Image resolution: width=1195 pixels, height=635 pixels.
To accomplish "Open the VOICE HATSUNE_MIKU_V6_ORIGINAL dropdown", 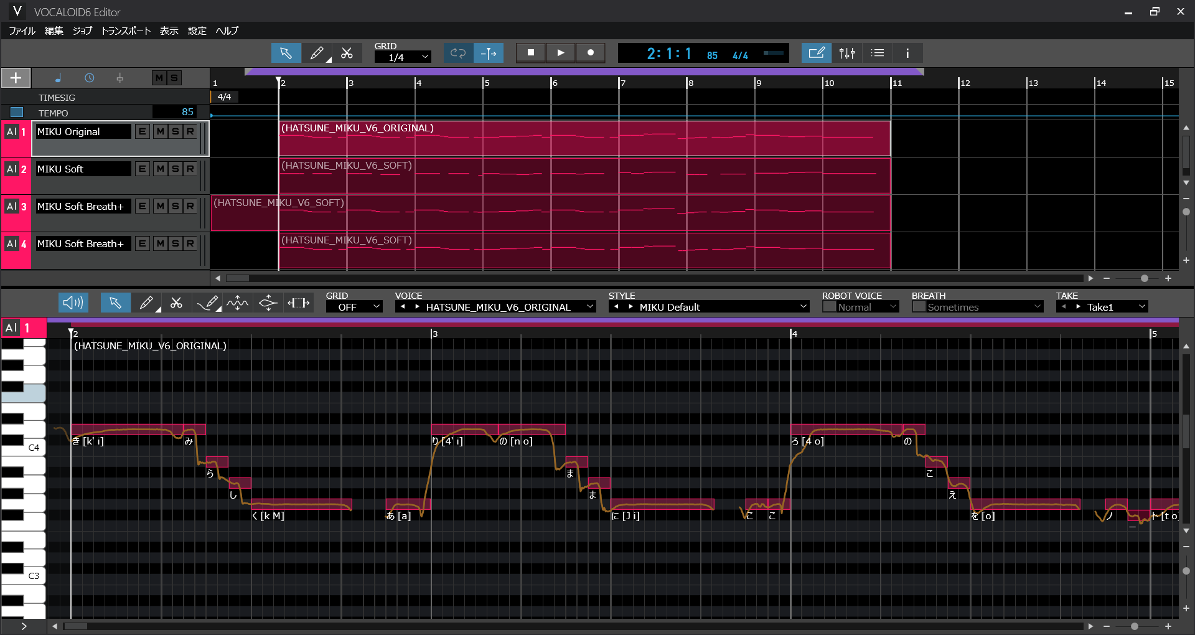I will (510, 307).
